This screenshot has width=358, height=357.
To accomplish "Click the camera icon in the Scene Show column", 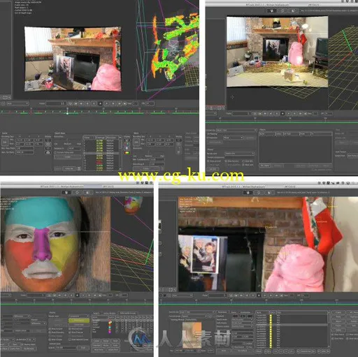I will [48, 152].
